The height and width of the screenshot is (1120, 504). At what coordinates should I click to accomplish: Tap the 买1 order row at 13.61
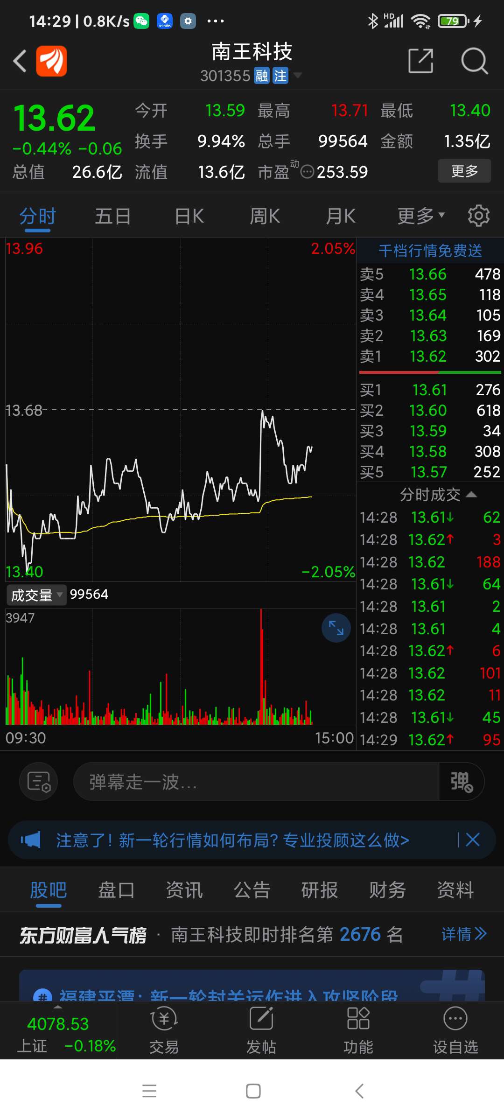coord(430,390)
